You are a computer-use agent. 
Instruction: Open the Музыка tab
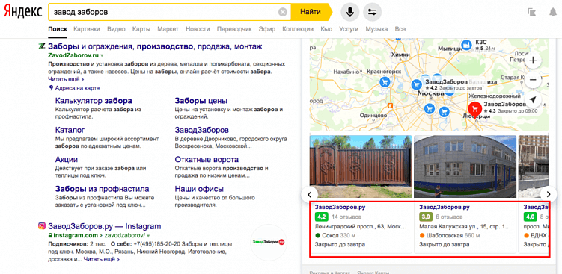point(376,29)
